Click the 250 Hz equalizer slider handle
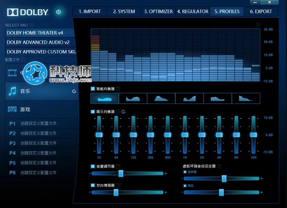This screenshot has width=287, height=208. [150, 135]
